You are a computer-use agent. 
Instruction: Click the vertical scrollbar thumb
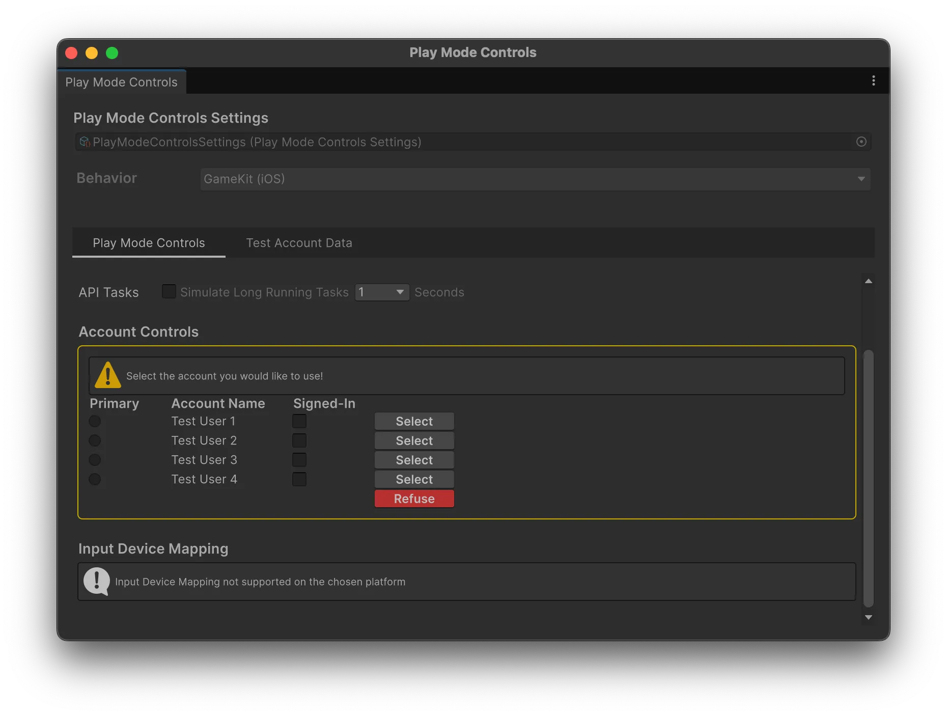tap(869, 478)
